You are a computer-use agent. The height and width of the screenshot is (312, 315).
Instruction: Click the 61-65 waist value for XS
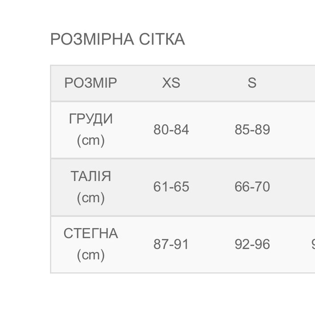[x=171, y=187]
